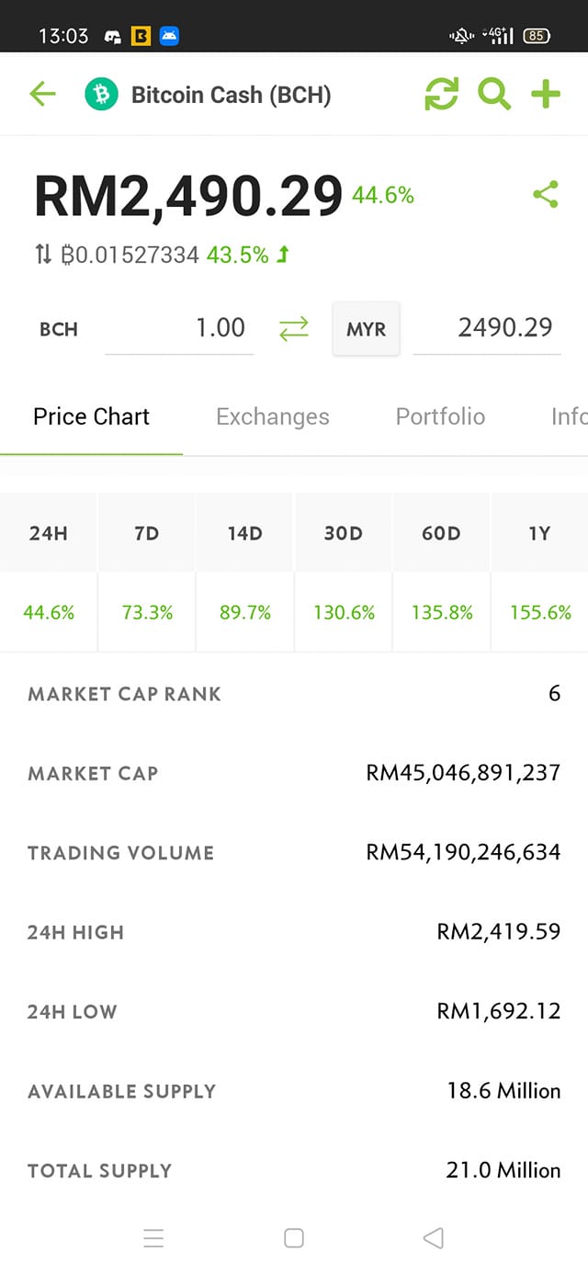Open the MYR currency selector
The width and height of the screenshot is (588, 1274).
tap(366, 329)
